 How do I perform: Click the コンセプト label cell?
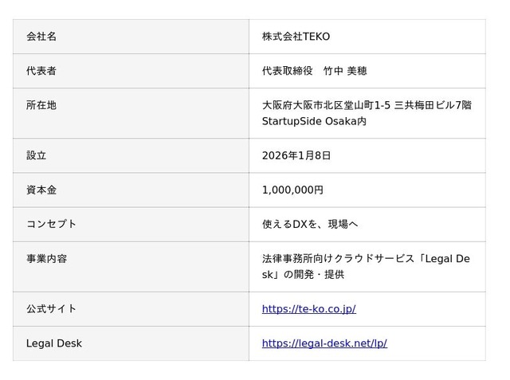click(131, 225)
